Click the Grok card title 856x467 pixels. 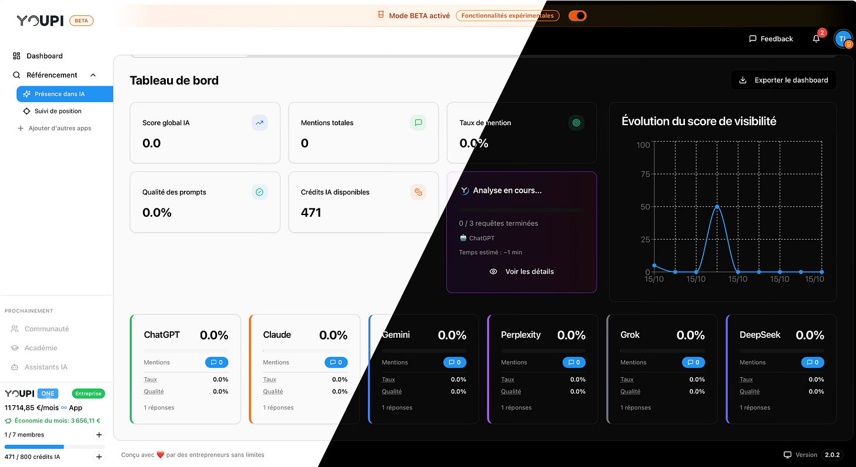point(630,335)
